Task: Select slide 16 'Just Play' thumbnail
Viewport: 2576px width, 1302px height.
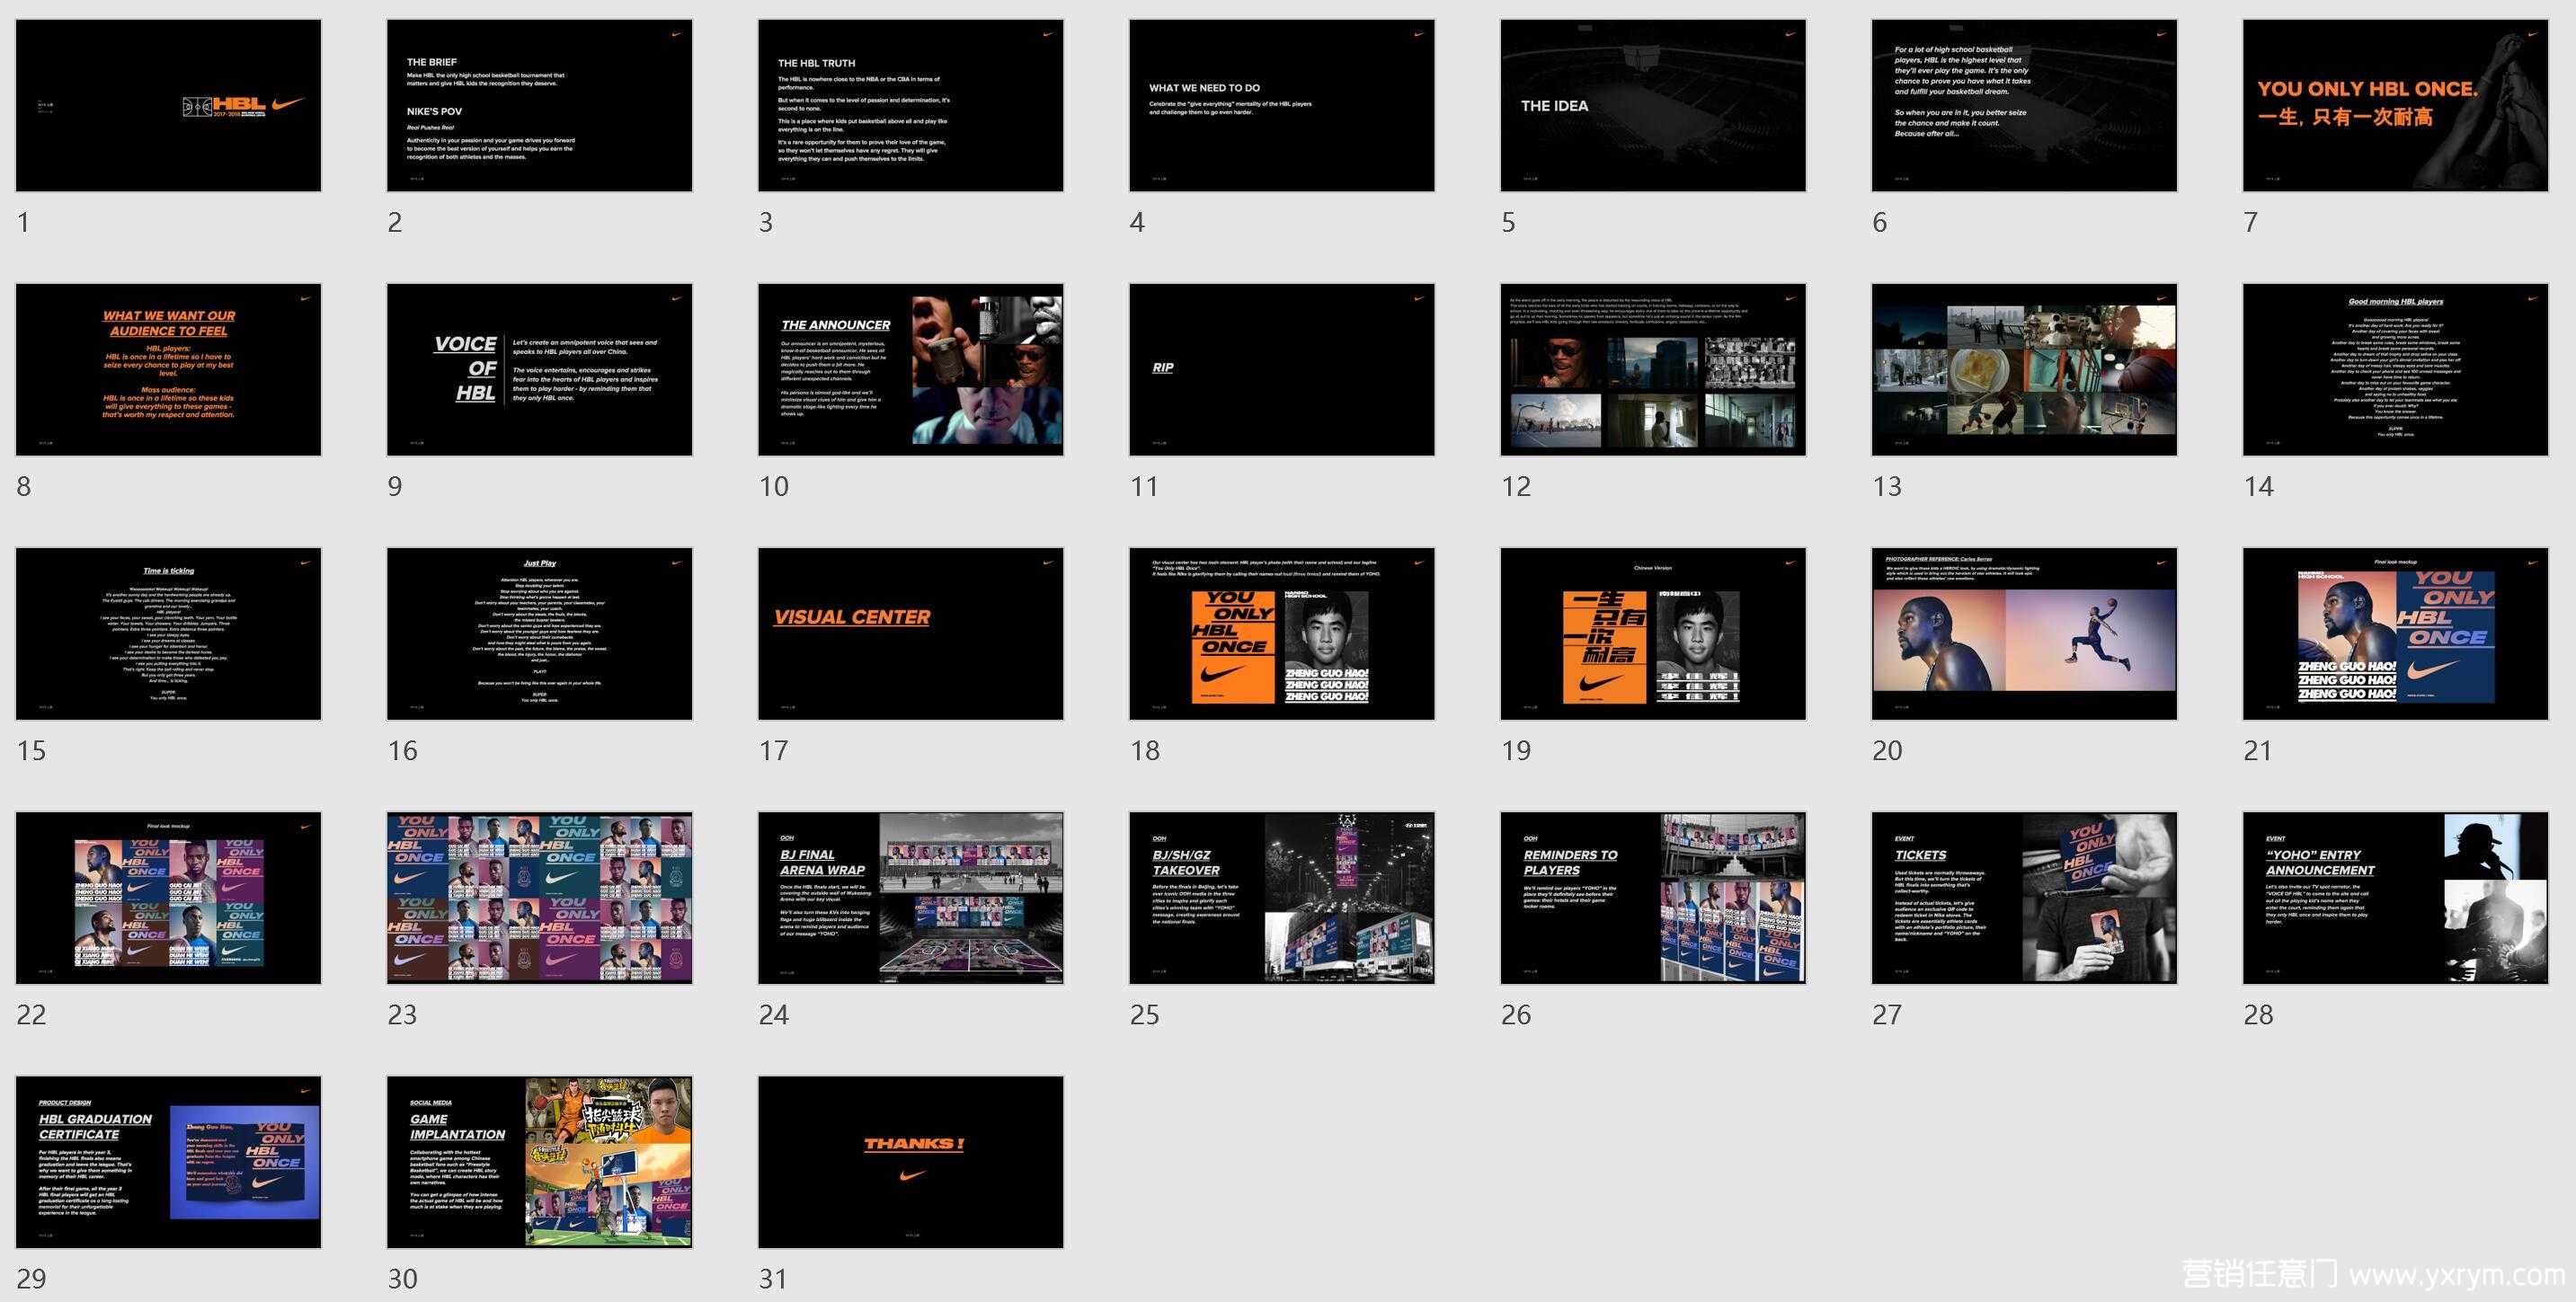Action: coord(540,633)
